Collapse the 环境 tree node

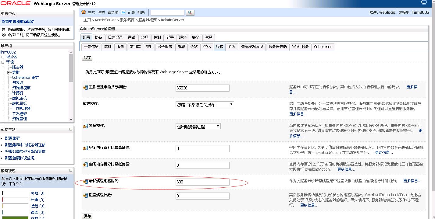coord(3,62)
